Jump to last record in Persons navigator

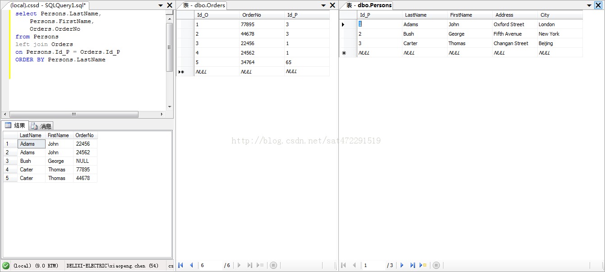(412, 265)
